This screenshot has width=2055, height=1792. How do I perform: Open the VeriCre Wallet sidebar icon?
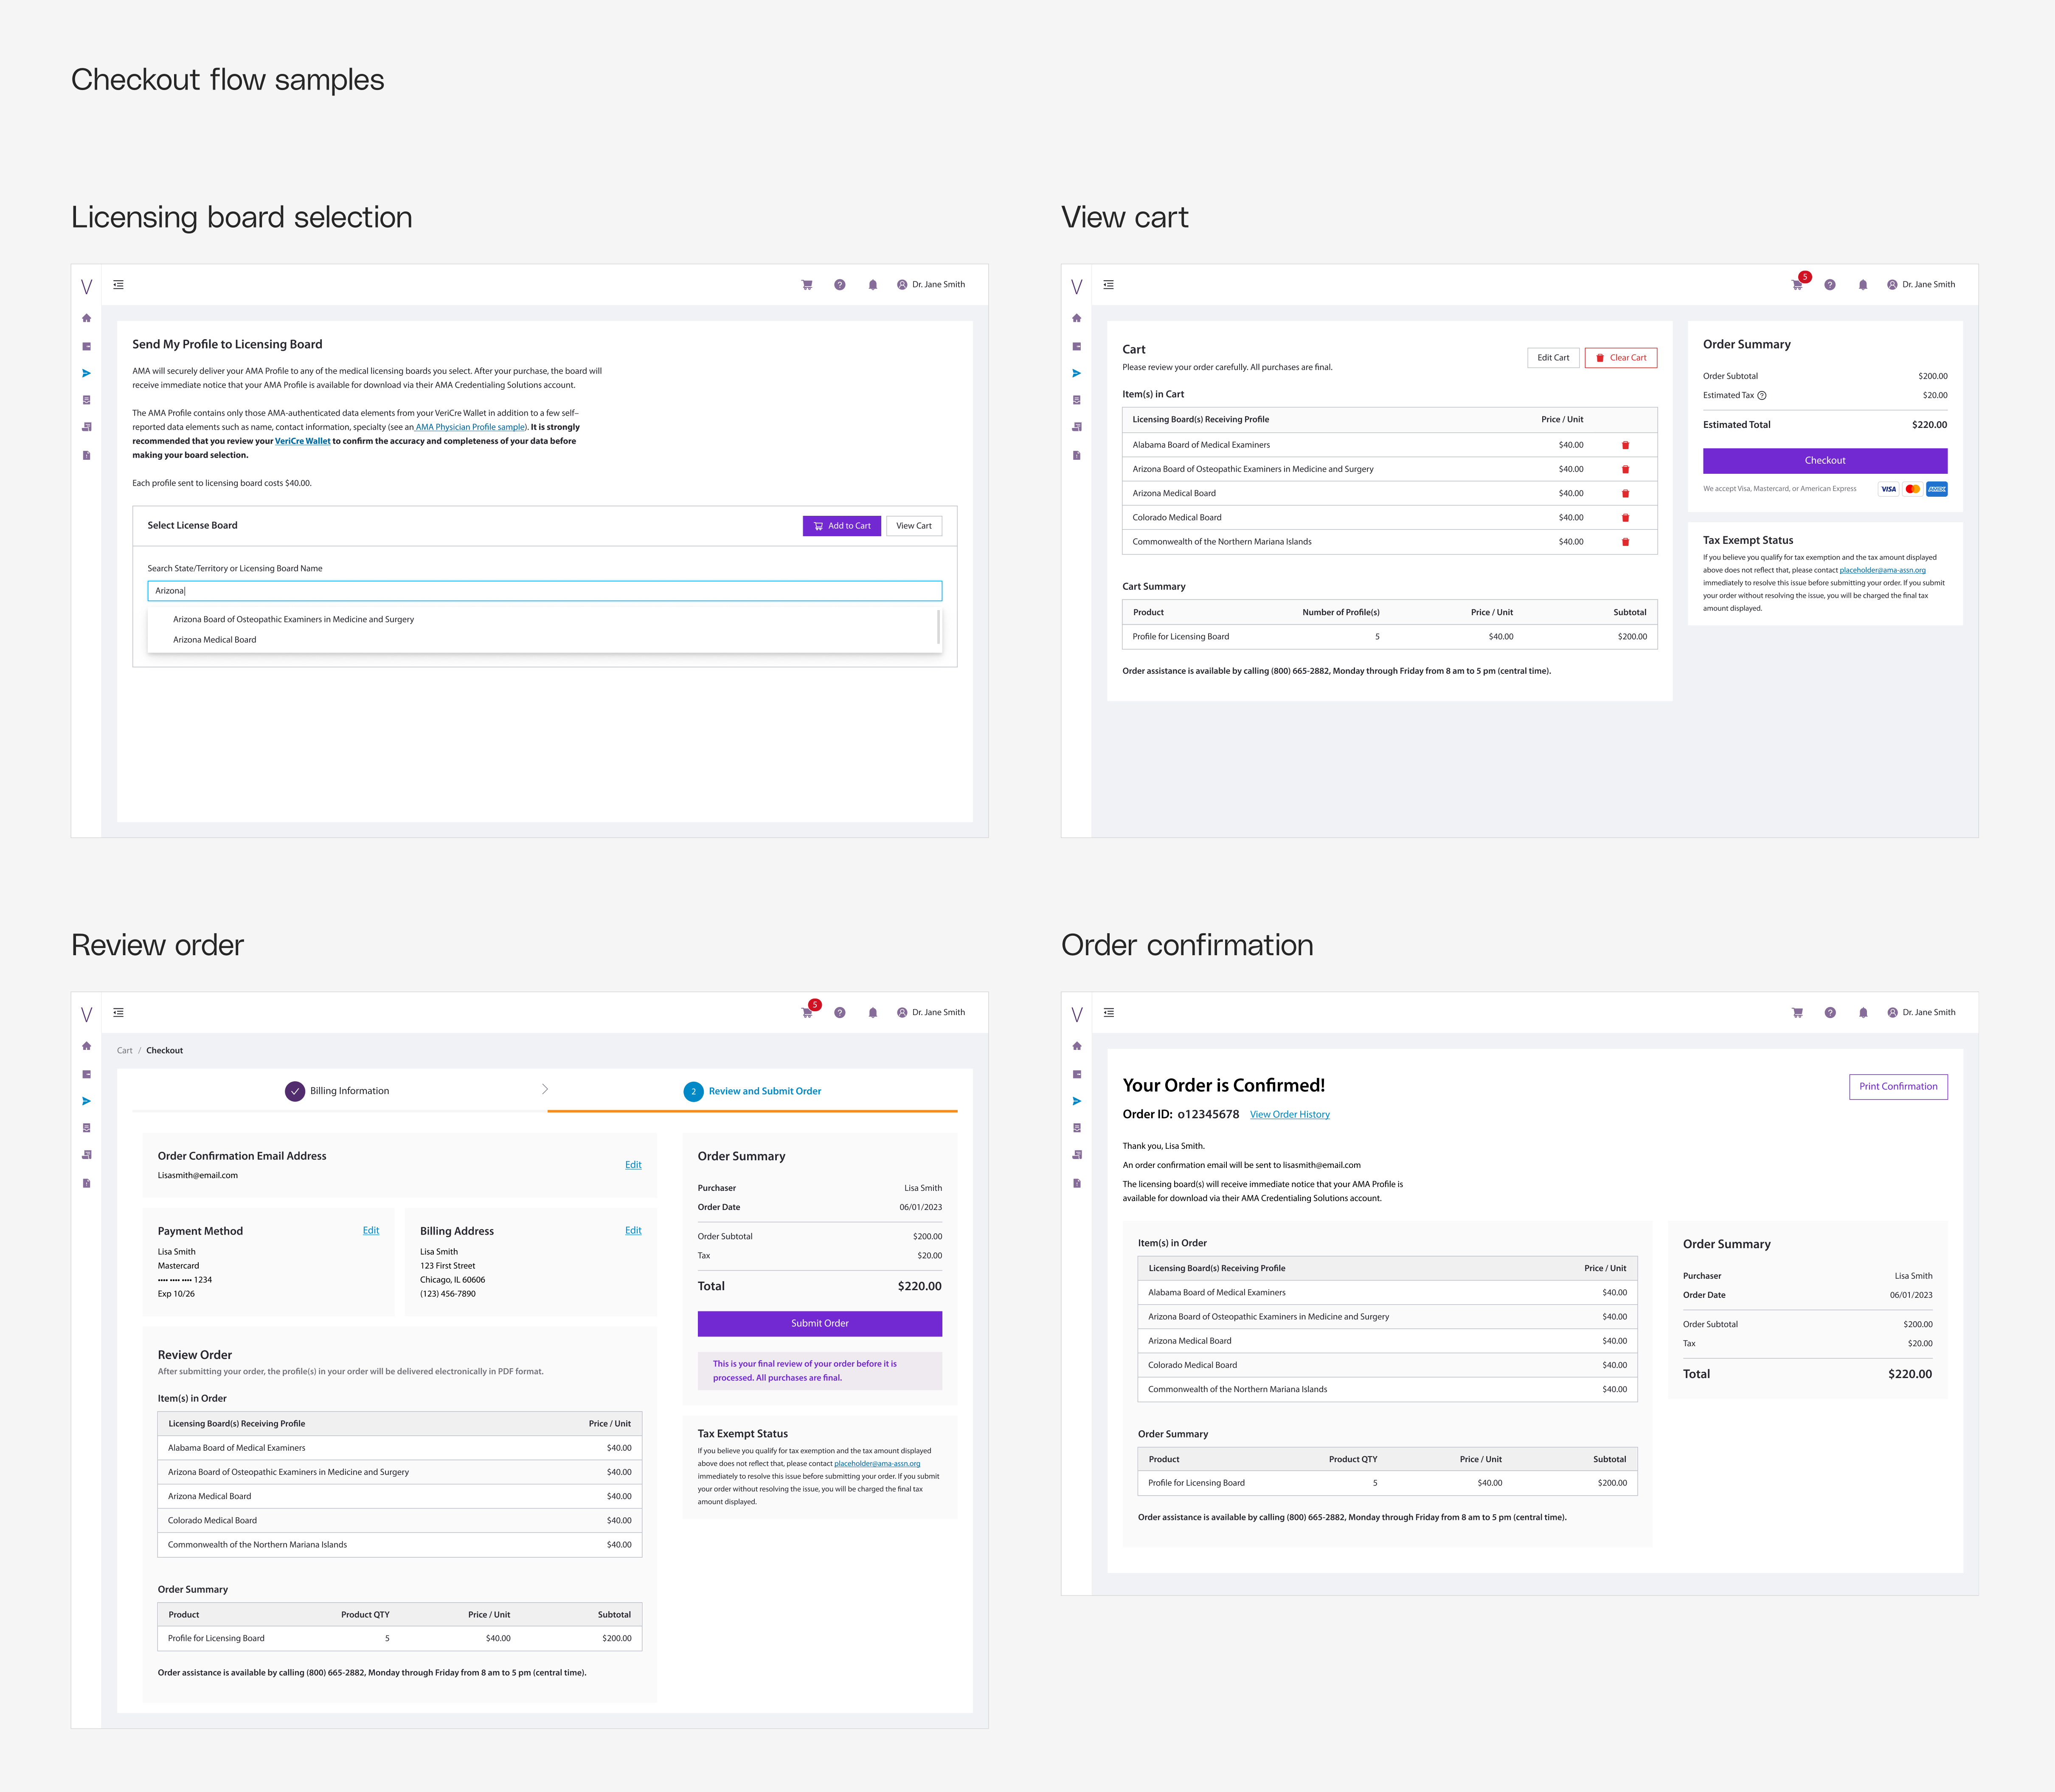[x=87, y=345]
